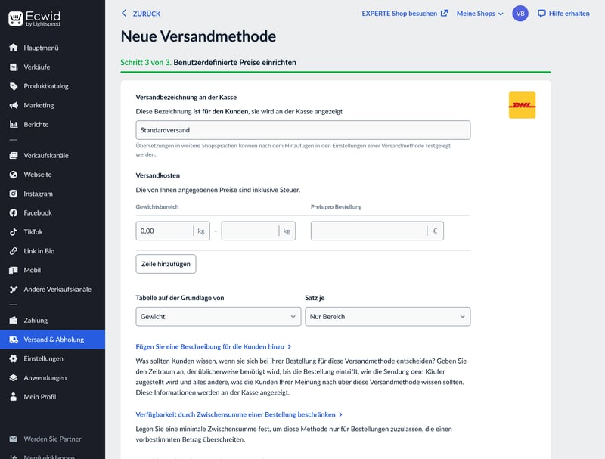Screen dimensions: 605x459
Task: Click the Mobil device icon
Action: click(14, 270)
